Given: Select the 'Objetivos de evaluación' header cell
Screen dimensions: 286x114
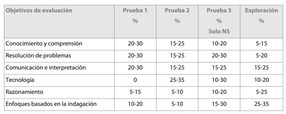Looking at the screenshot, I should [x=59, y=21].
